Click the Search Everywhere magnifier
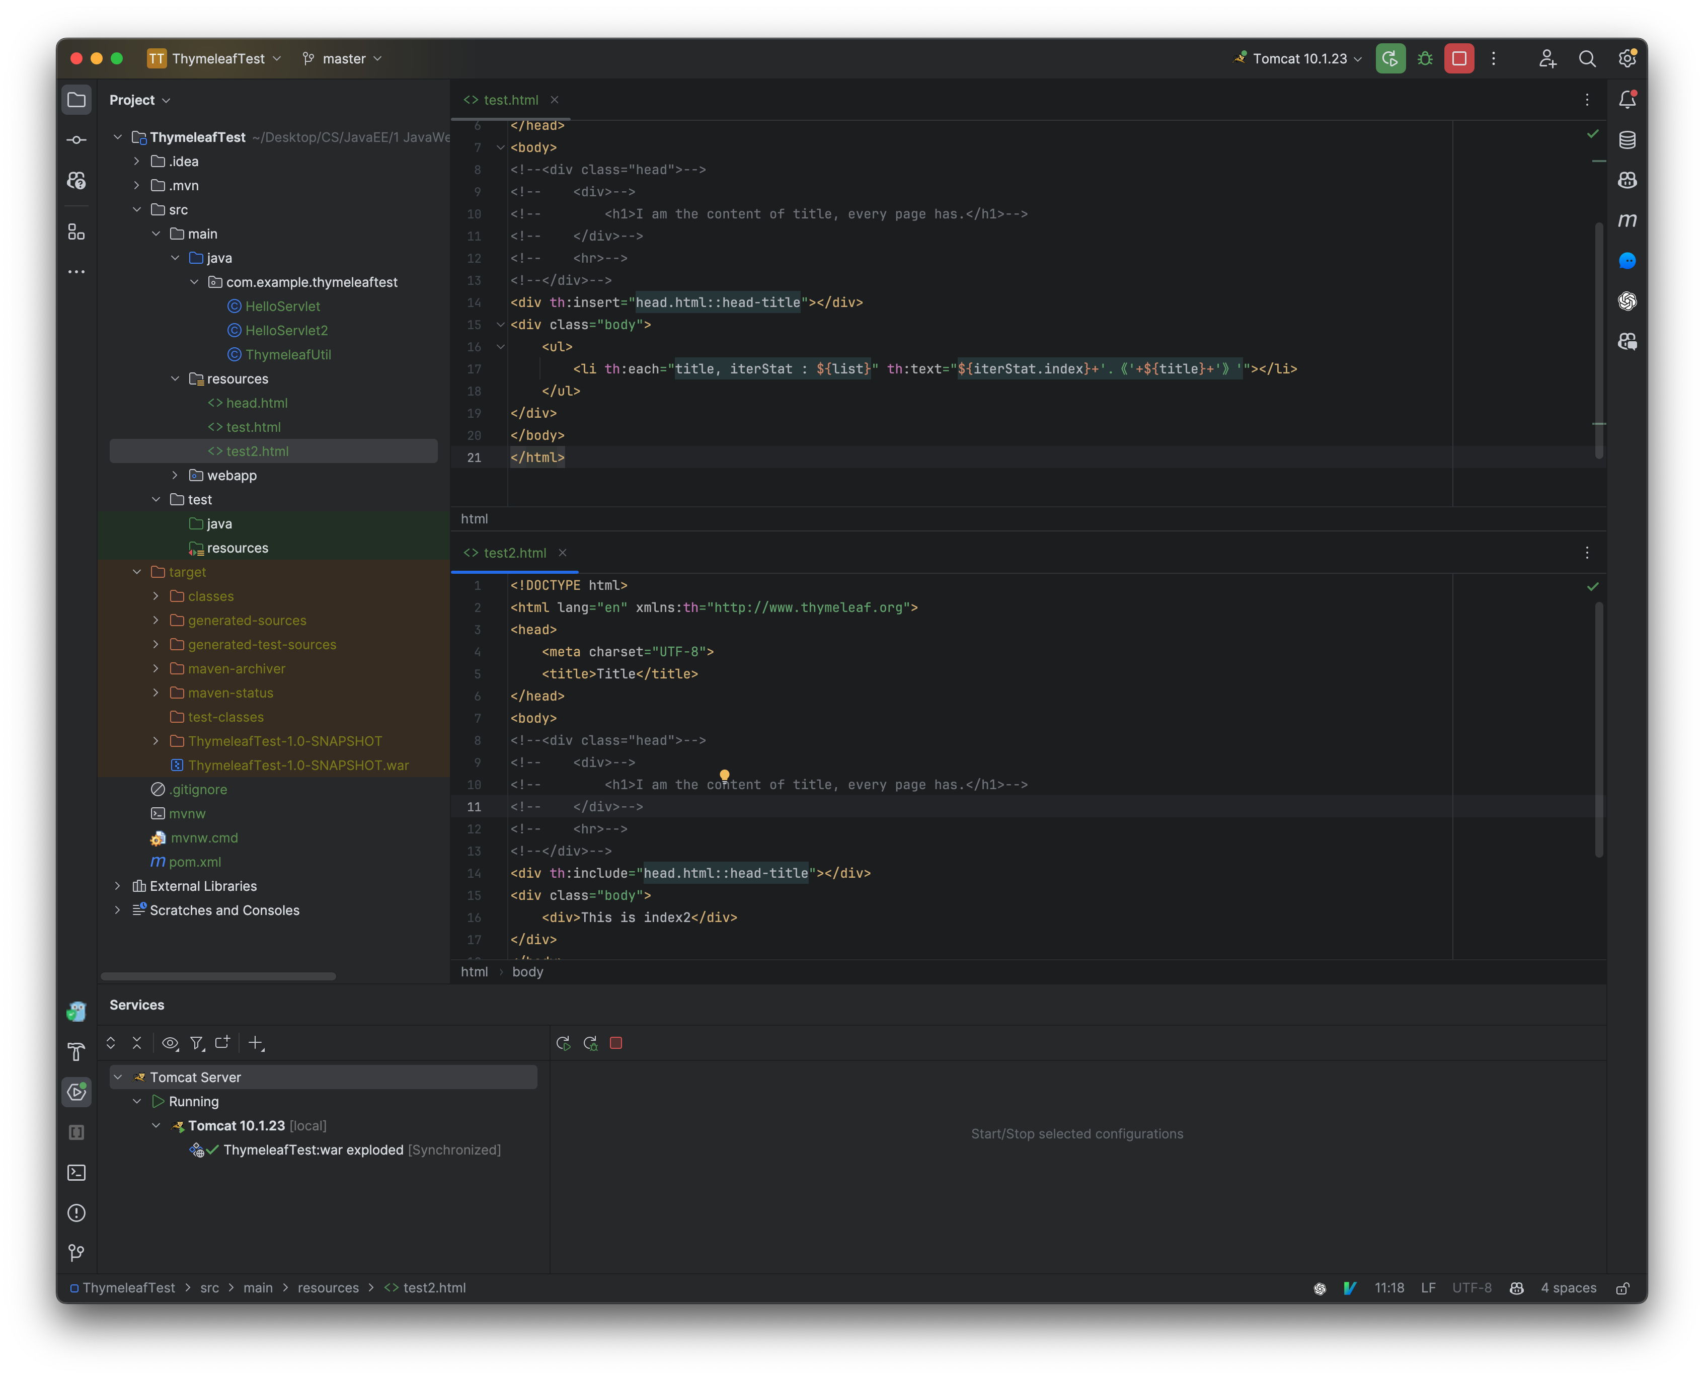Screen dimensions: 1704x1378 click(1587, 59)
